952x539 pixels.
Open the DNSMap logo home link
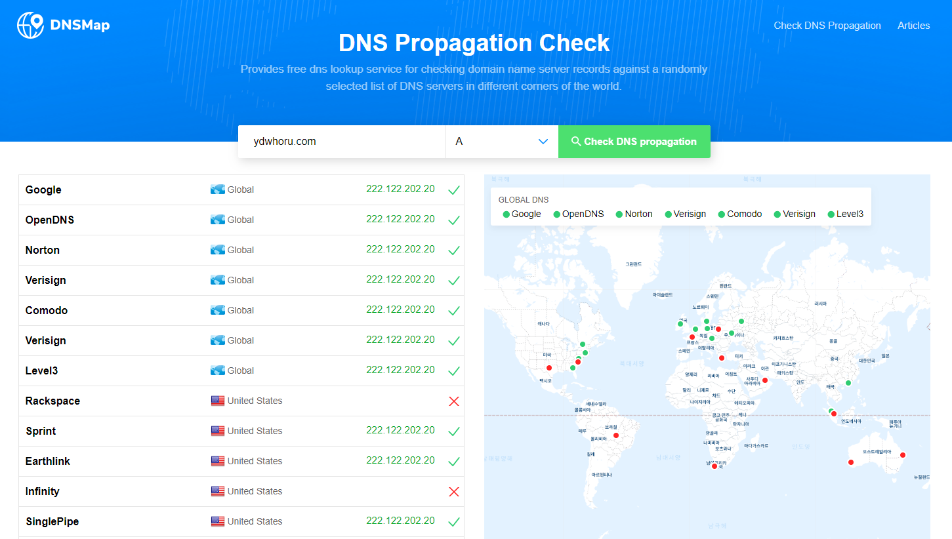(x=64, y=25)
